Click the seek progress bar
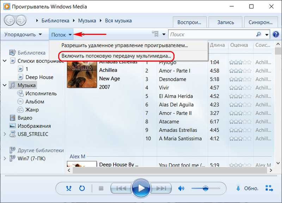Viewport: 282px width, 203px height. (x=141, y=176)
